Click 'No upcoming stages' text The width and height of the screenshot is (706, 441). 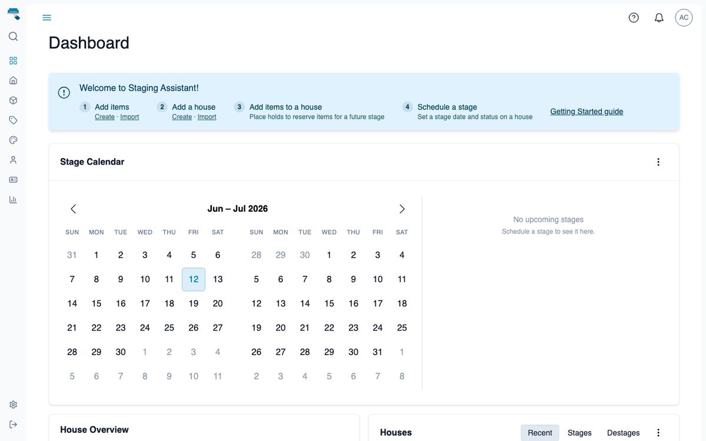548,219
